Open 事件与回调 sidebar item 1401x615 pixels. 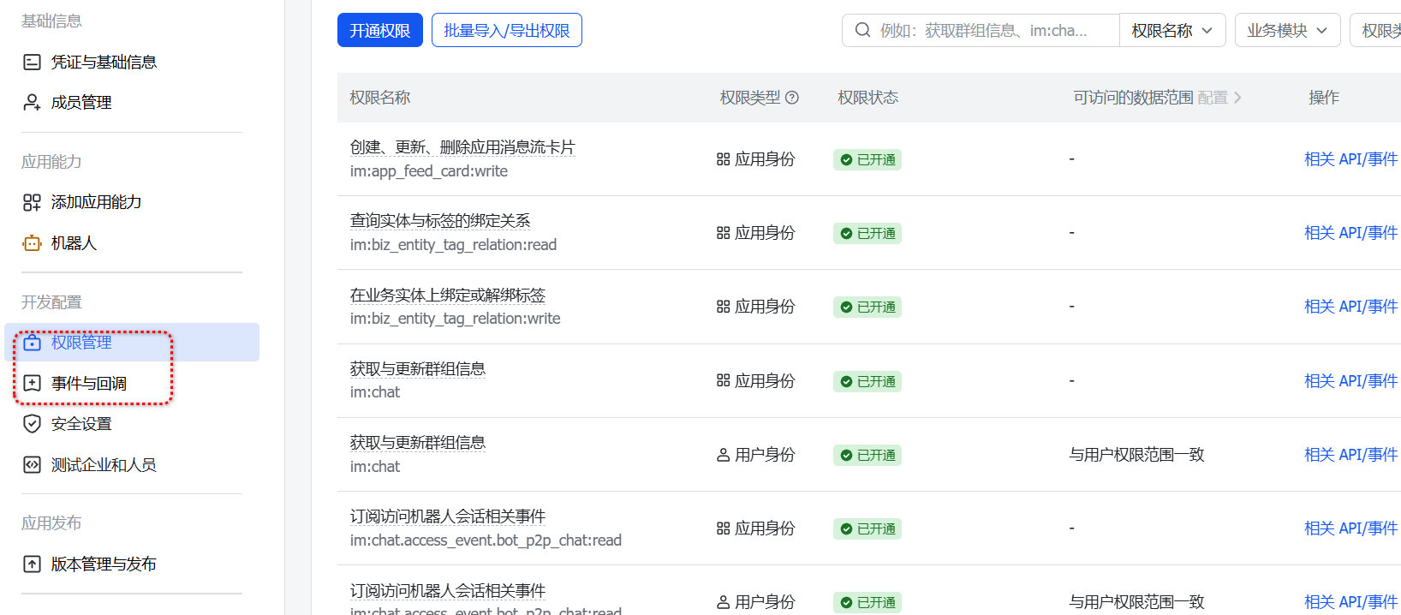88,384
